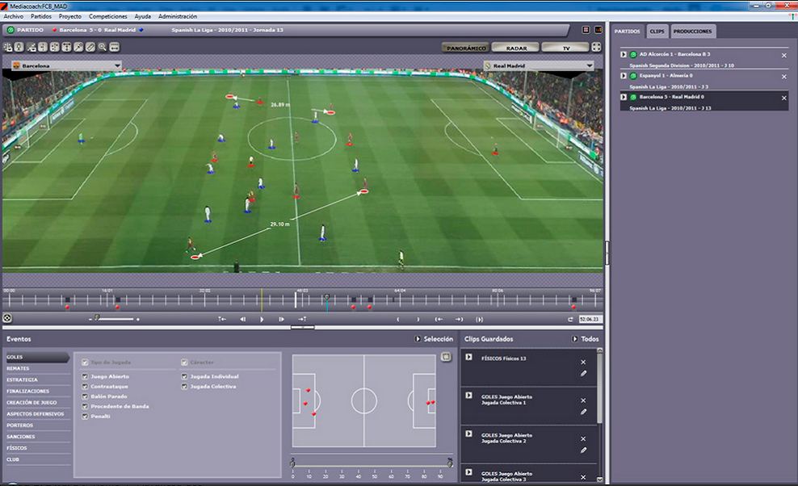The image size is (798, 486).
Task: Expand the Selección arrow in Eventos
Action: [x=418, y=339]
